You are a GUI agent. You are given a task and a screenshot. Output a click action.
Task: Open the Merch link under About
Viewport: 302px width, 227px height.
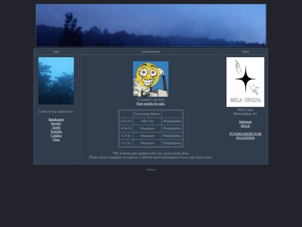tap(245, 126)
